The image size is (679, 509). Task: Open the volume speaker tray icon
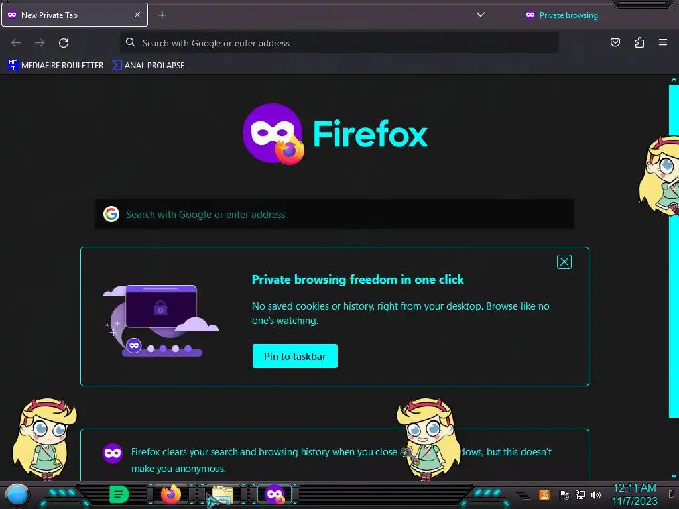(x=596, y=494)
